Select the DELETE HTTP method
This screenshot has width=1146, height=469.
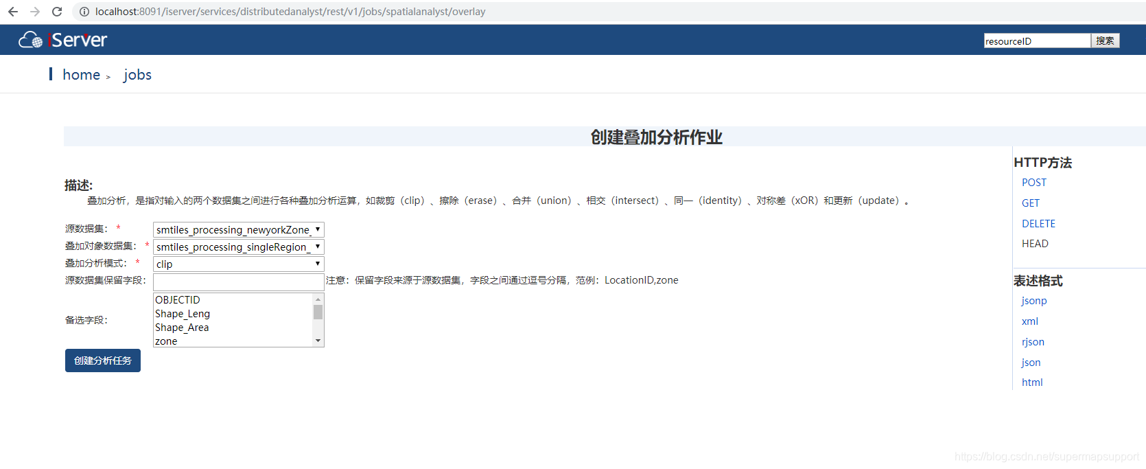pyautogui.click(x=1038, y=224)
